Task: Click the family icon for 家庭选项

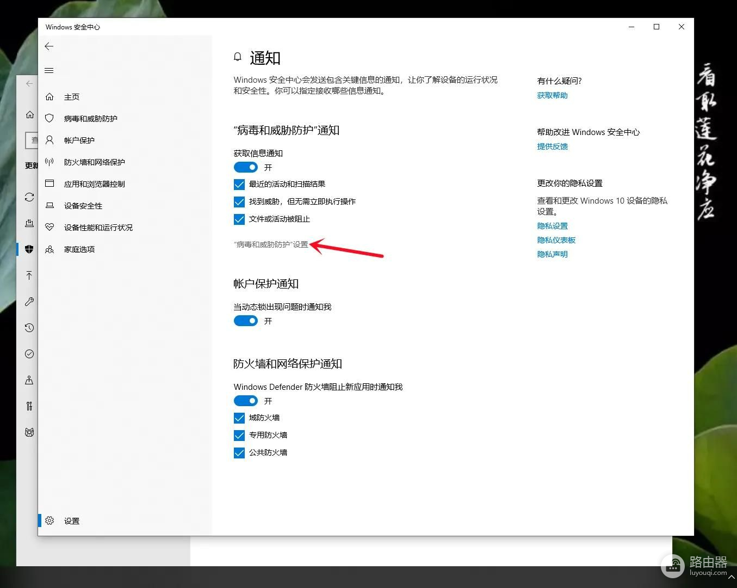Action: [49, 249]
